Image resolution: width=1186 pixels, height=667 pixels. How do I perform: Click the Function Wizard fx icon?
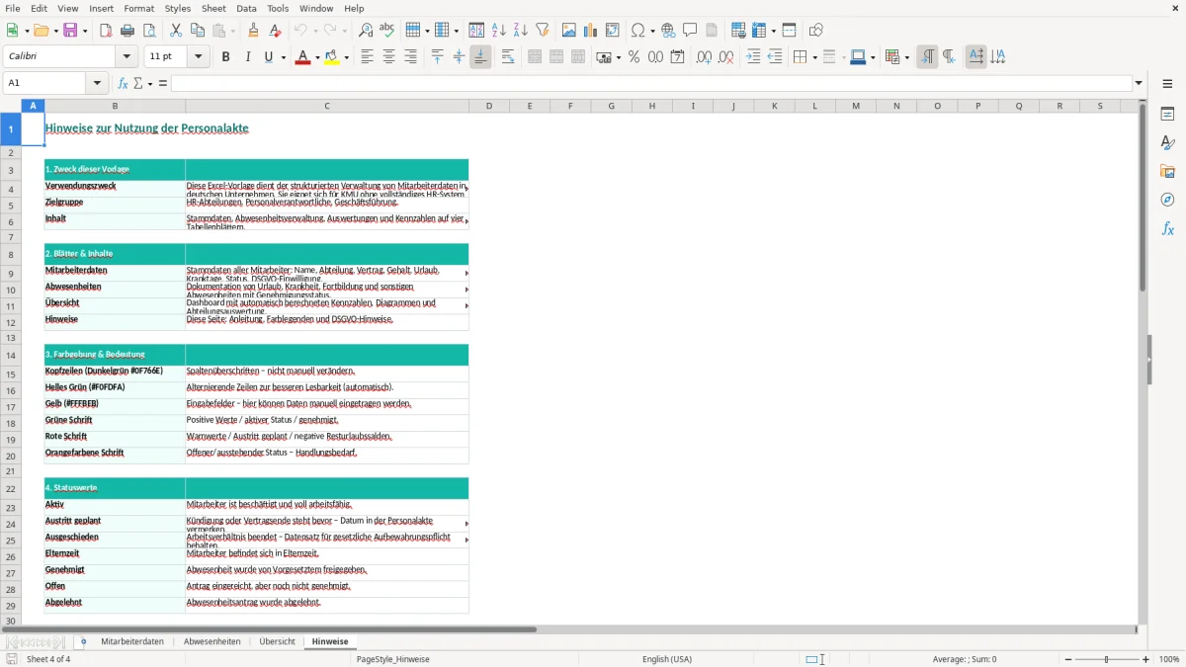124,83
